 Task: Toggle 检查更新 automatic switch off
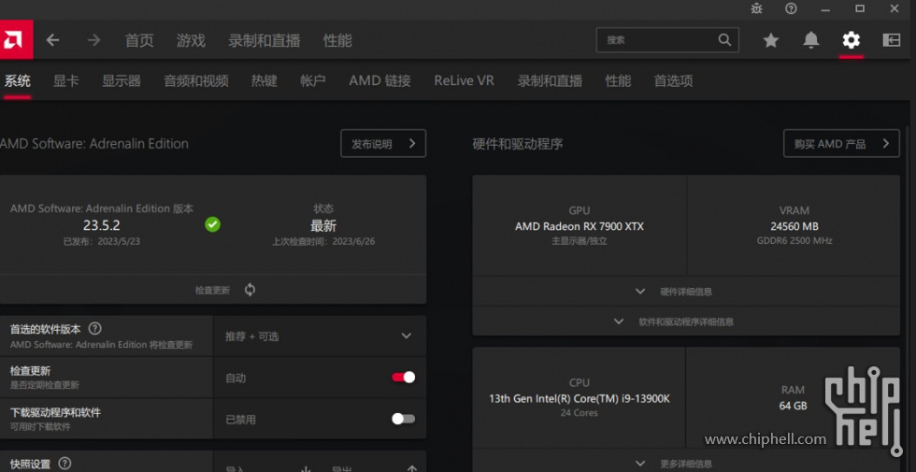(403, 378)
